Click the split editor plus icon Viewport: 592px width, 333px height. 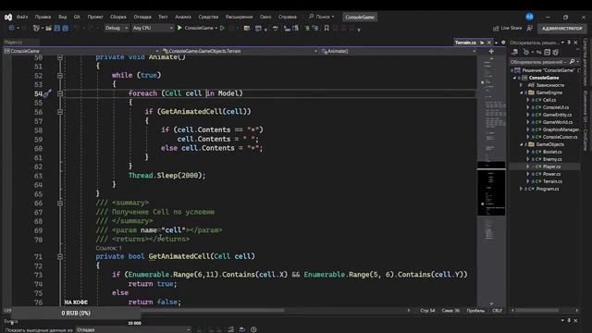tap(491, 52)
